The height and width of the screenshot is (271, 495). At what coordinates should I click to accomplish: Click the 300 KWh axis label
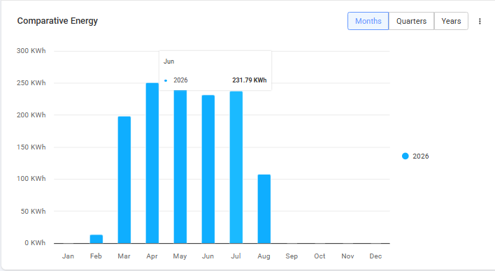[31, 51]
